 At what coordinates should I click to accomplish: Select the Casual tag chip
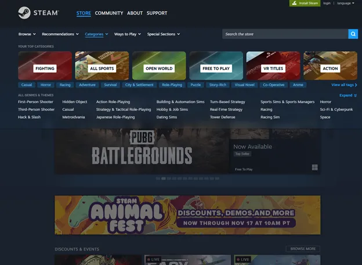(27, 85)
